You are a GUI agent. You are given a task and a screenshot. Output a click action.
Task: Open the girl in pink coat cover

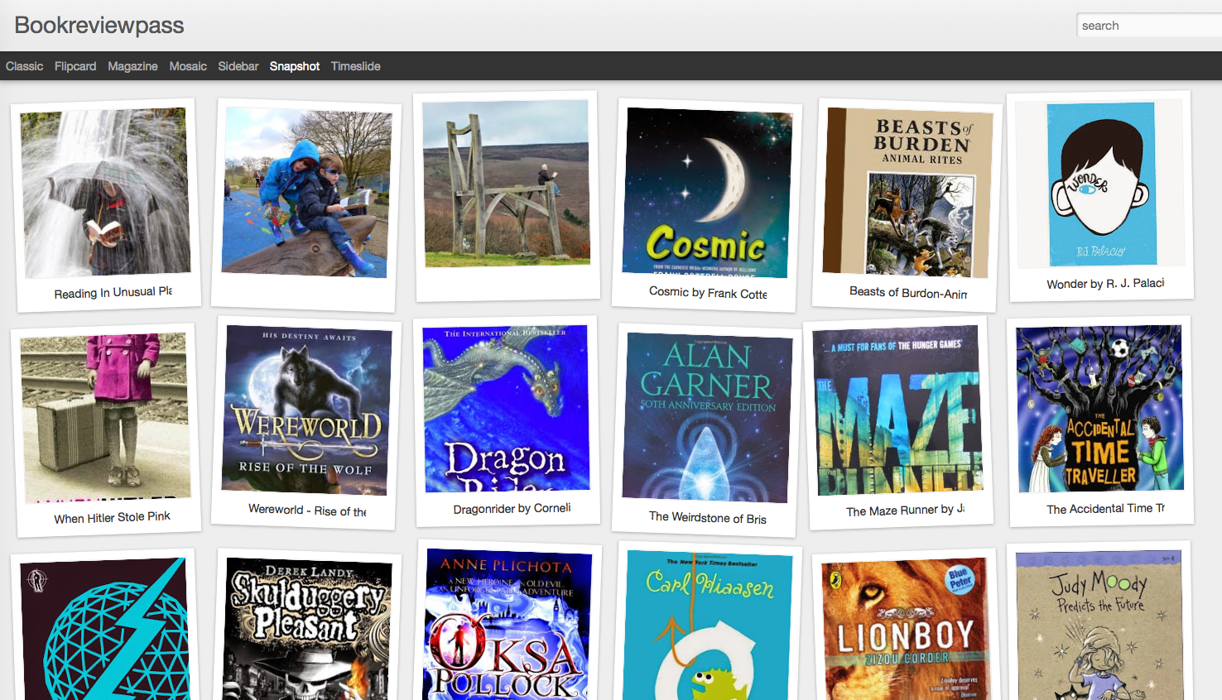106,418
